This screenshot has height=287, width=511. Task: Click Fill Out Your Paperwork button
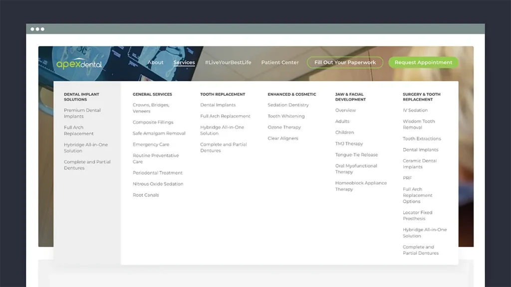[345, 62]
